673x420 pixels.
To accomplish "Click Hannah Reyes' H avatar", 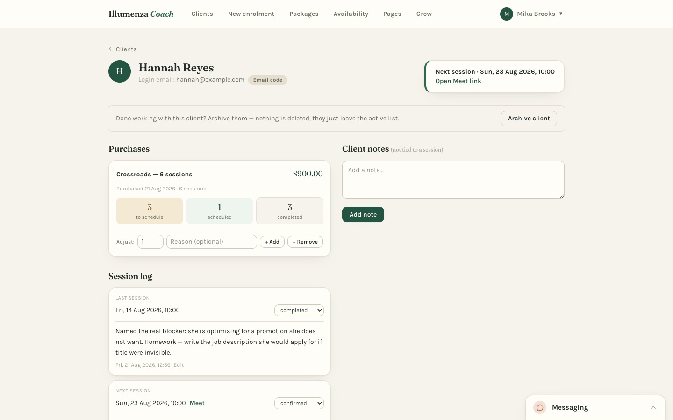I will coord(120,71).
